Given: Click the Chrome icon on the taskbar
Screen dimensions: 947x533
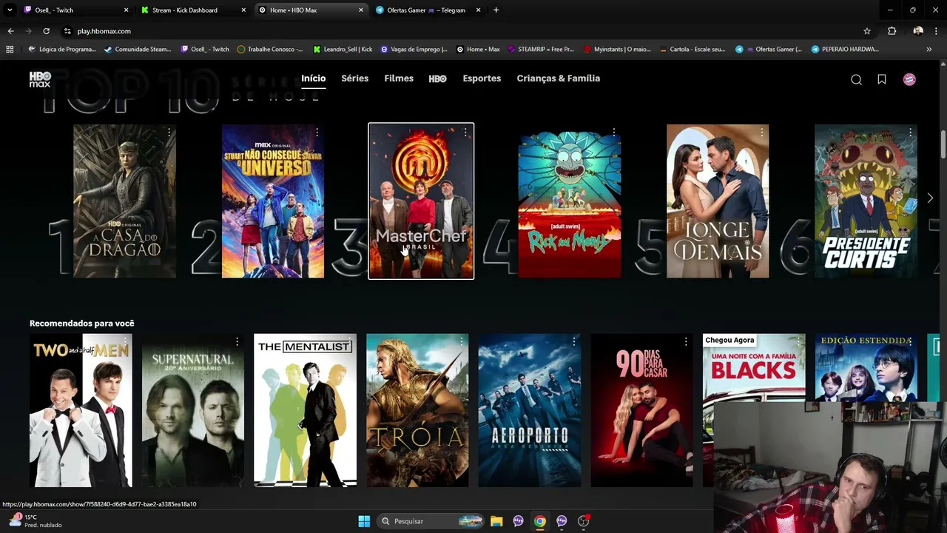Looking at the screenshot, I should pyautogui.click(x=540, y=521).
